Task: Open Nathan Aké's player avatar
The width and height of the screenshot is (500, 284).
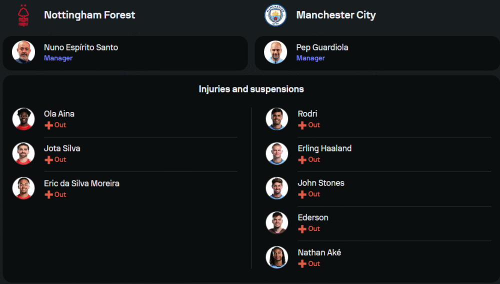Action: click(277, 257)
